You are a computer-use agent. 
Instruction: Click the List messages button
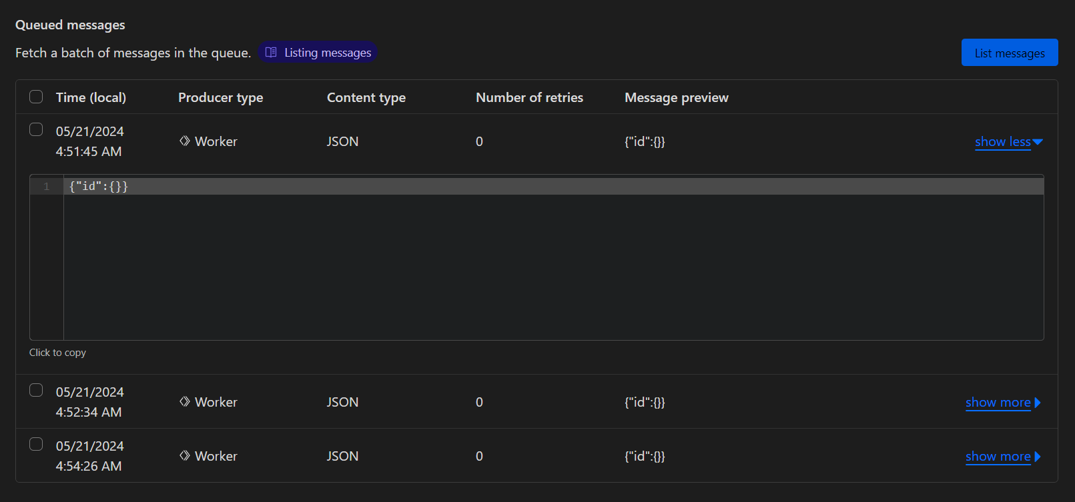click(1009, 53)
